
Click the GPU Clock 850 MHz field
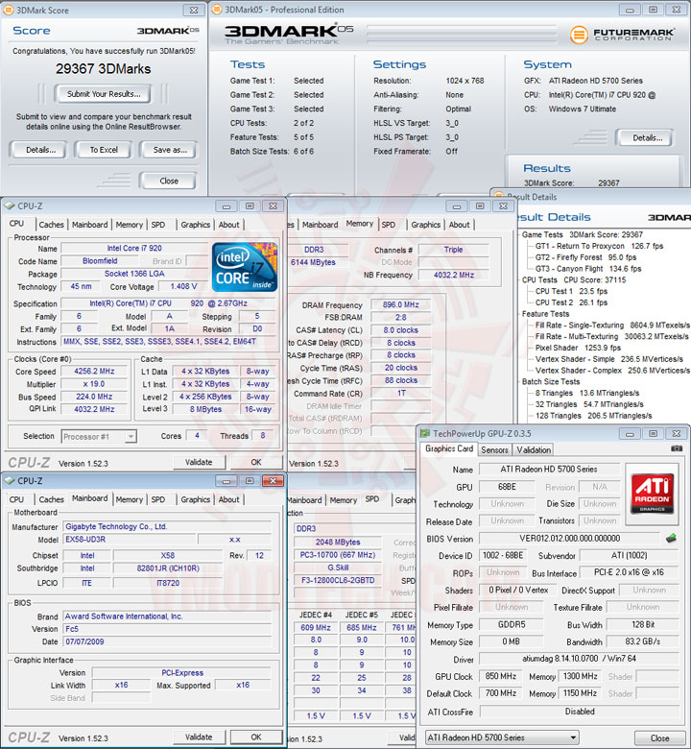point(500,676)
